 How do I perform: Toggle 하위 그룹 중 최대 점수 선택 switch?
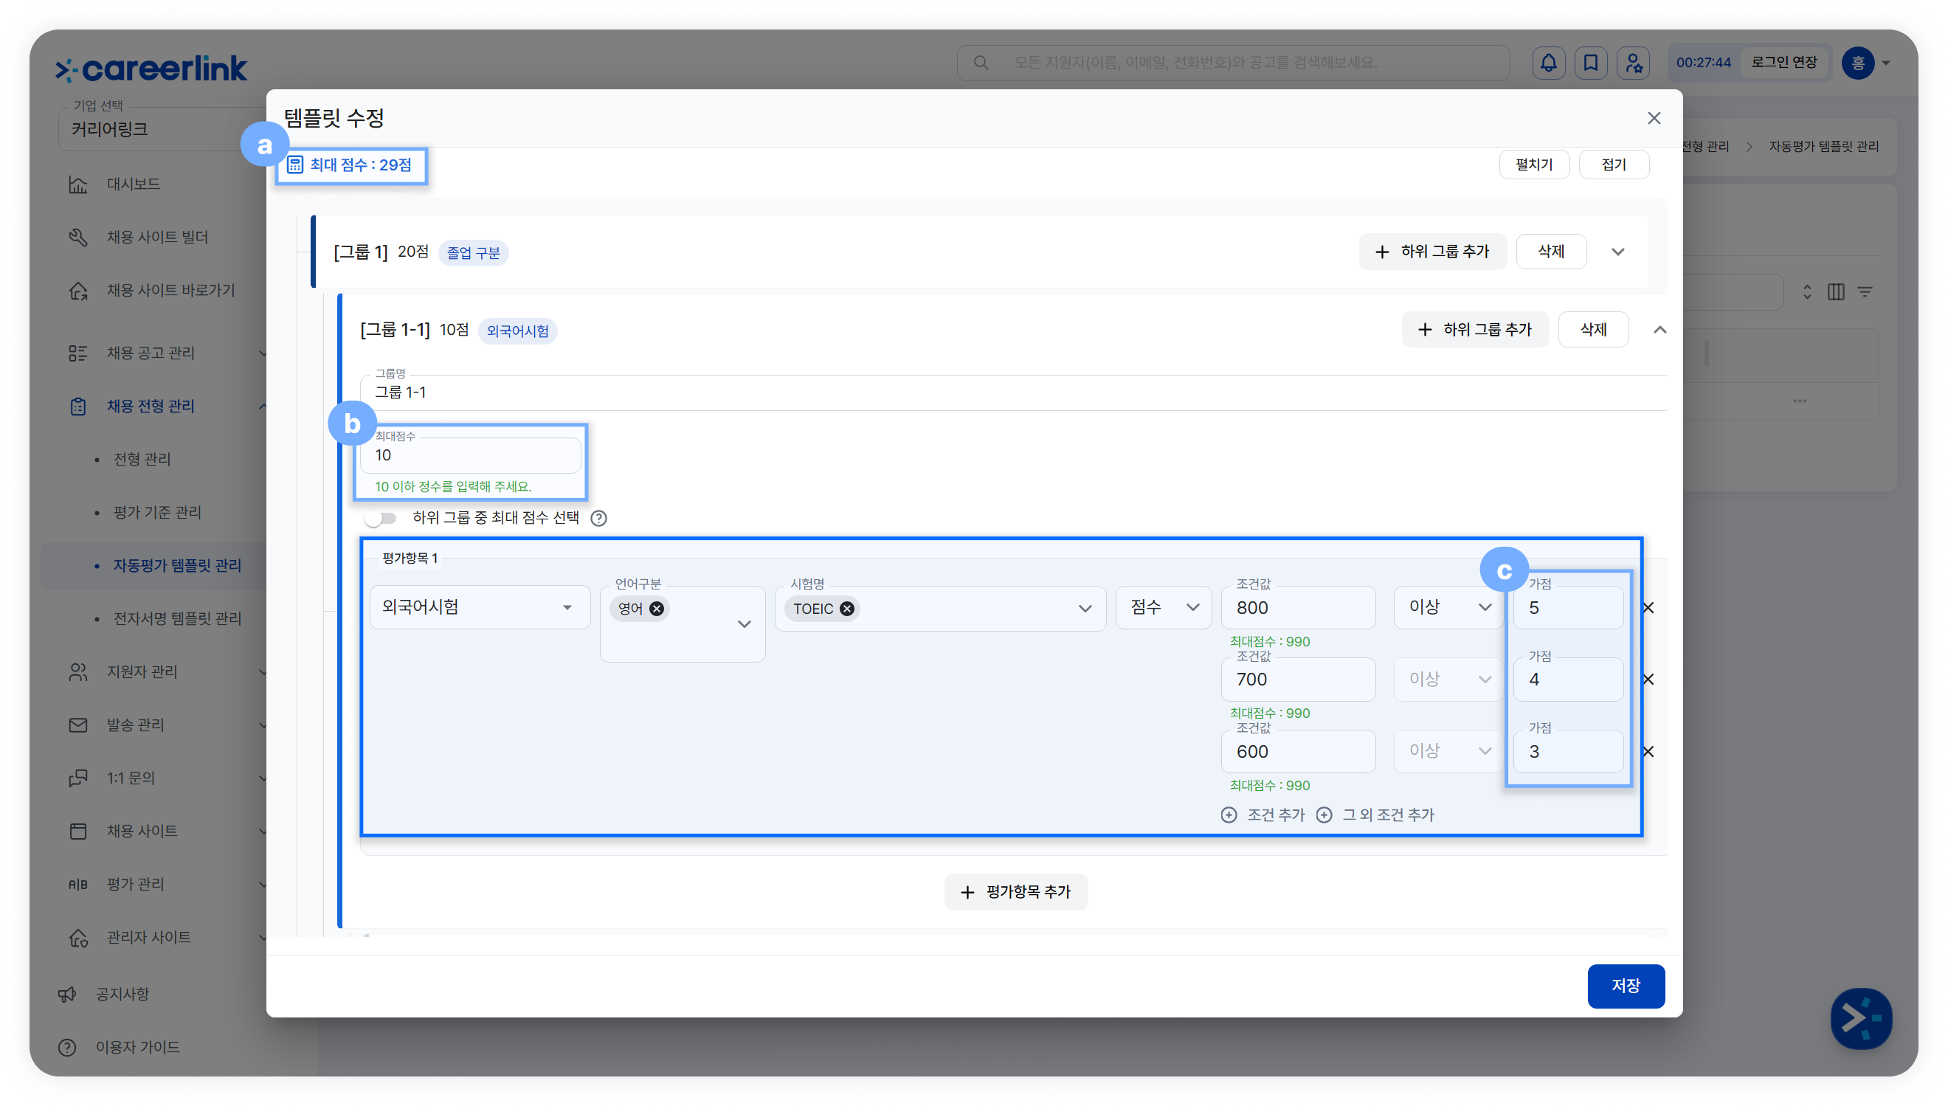coord(381,518)
